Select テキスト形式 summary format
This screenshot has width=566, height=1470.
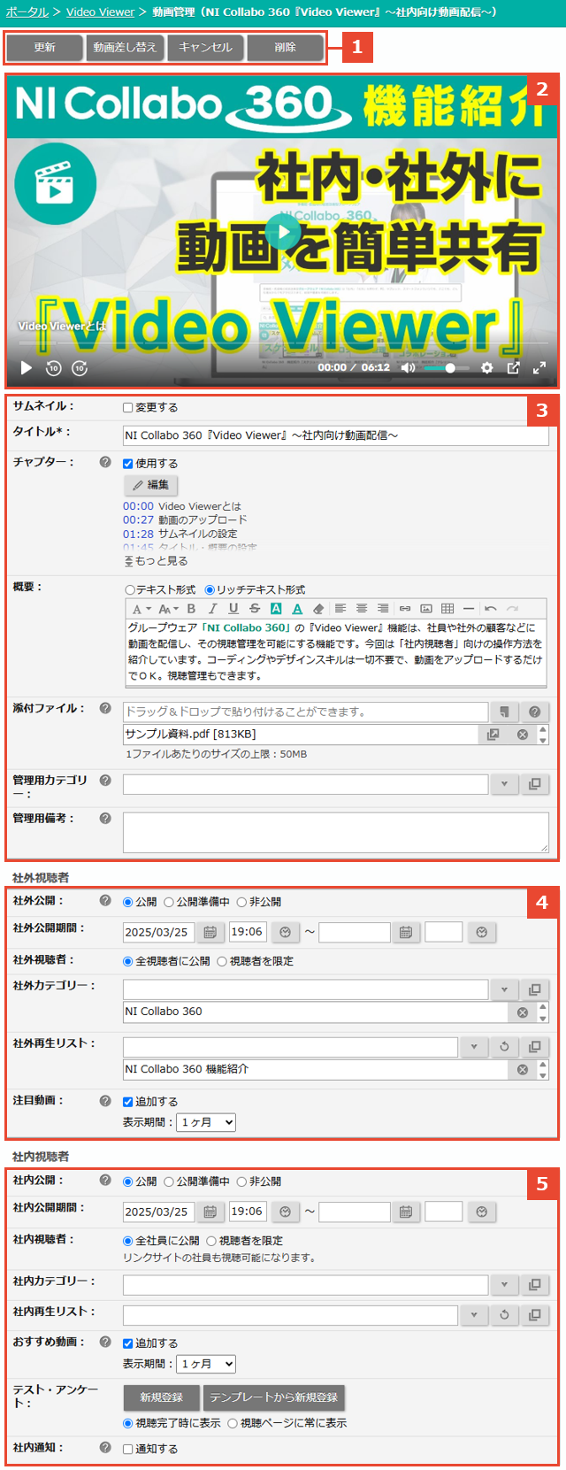[130, 589]
